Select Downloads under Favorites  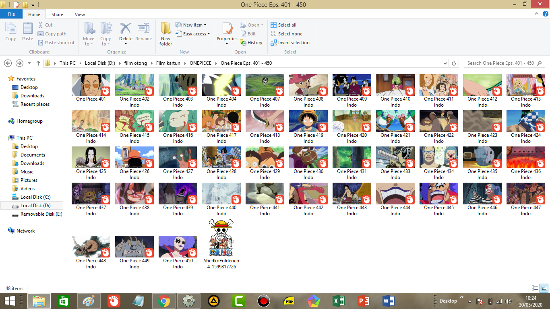[32, 96]
